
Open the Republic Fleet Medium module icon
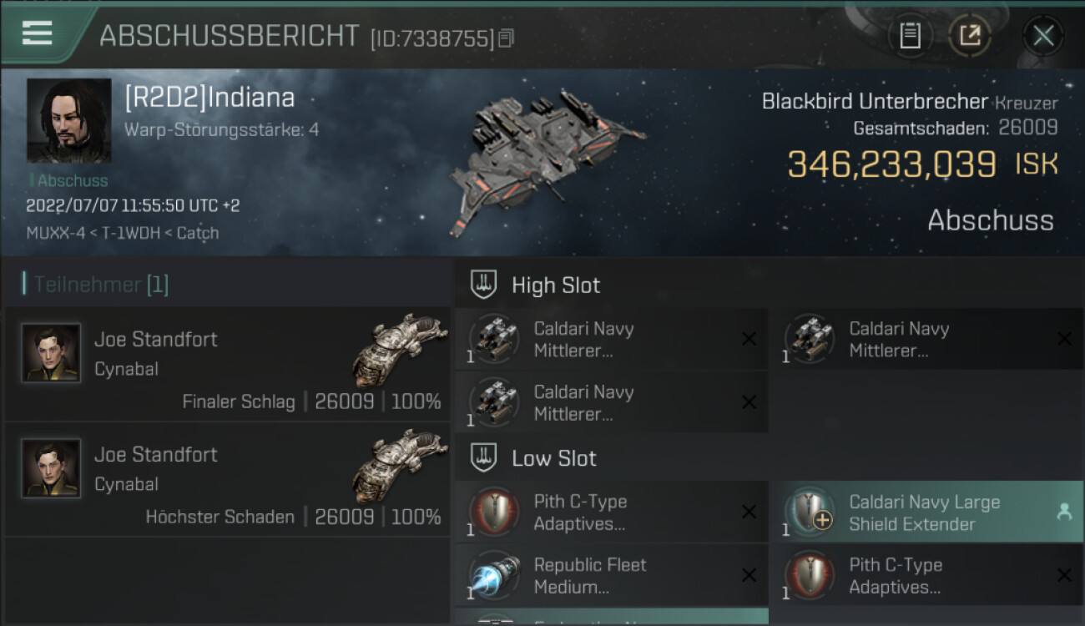[x=494, y=576]
